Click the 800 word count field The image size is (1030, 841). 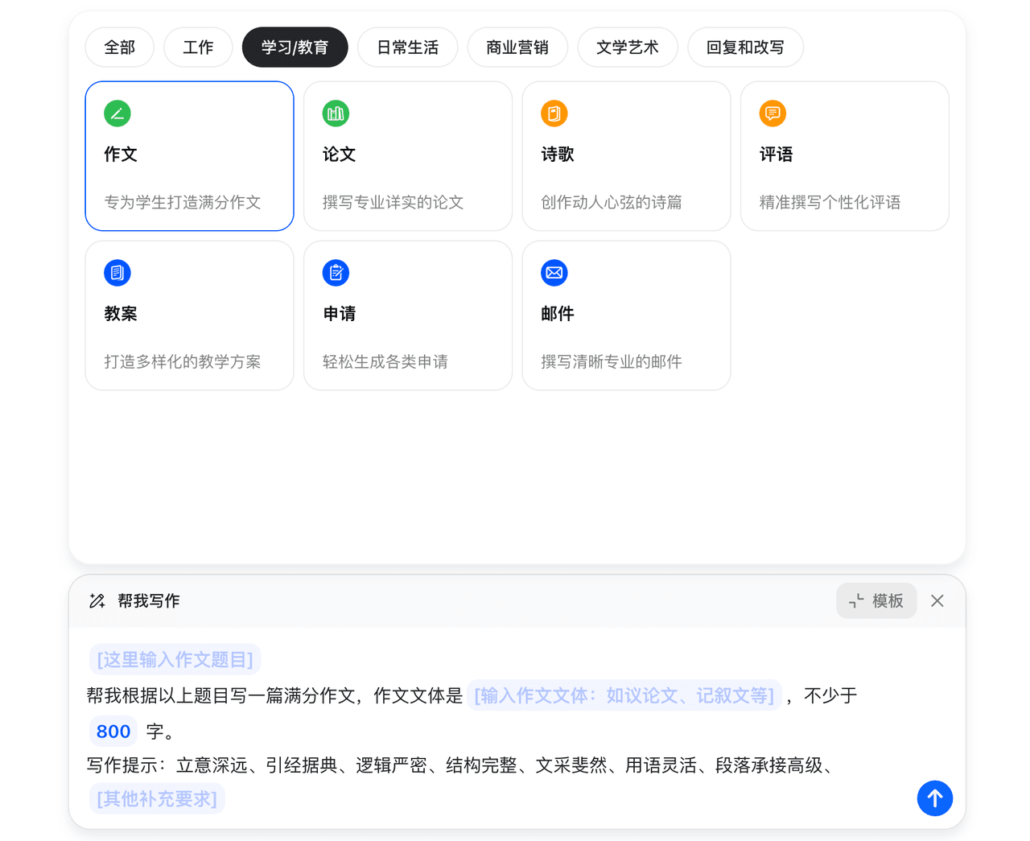click(113, 732)
